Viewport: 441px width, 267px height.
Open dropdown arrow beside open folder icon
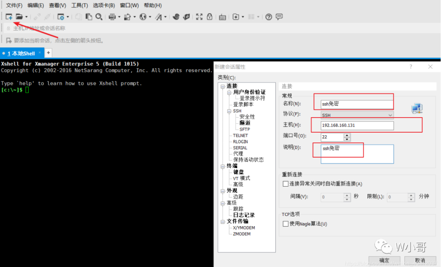(x=27, y=17)
